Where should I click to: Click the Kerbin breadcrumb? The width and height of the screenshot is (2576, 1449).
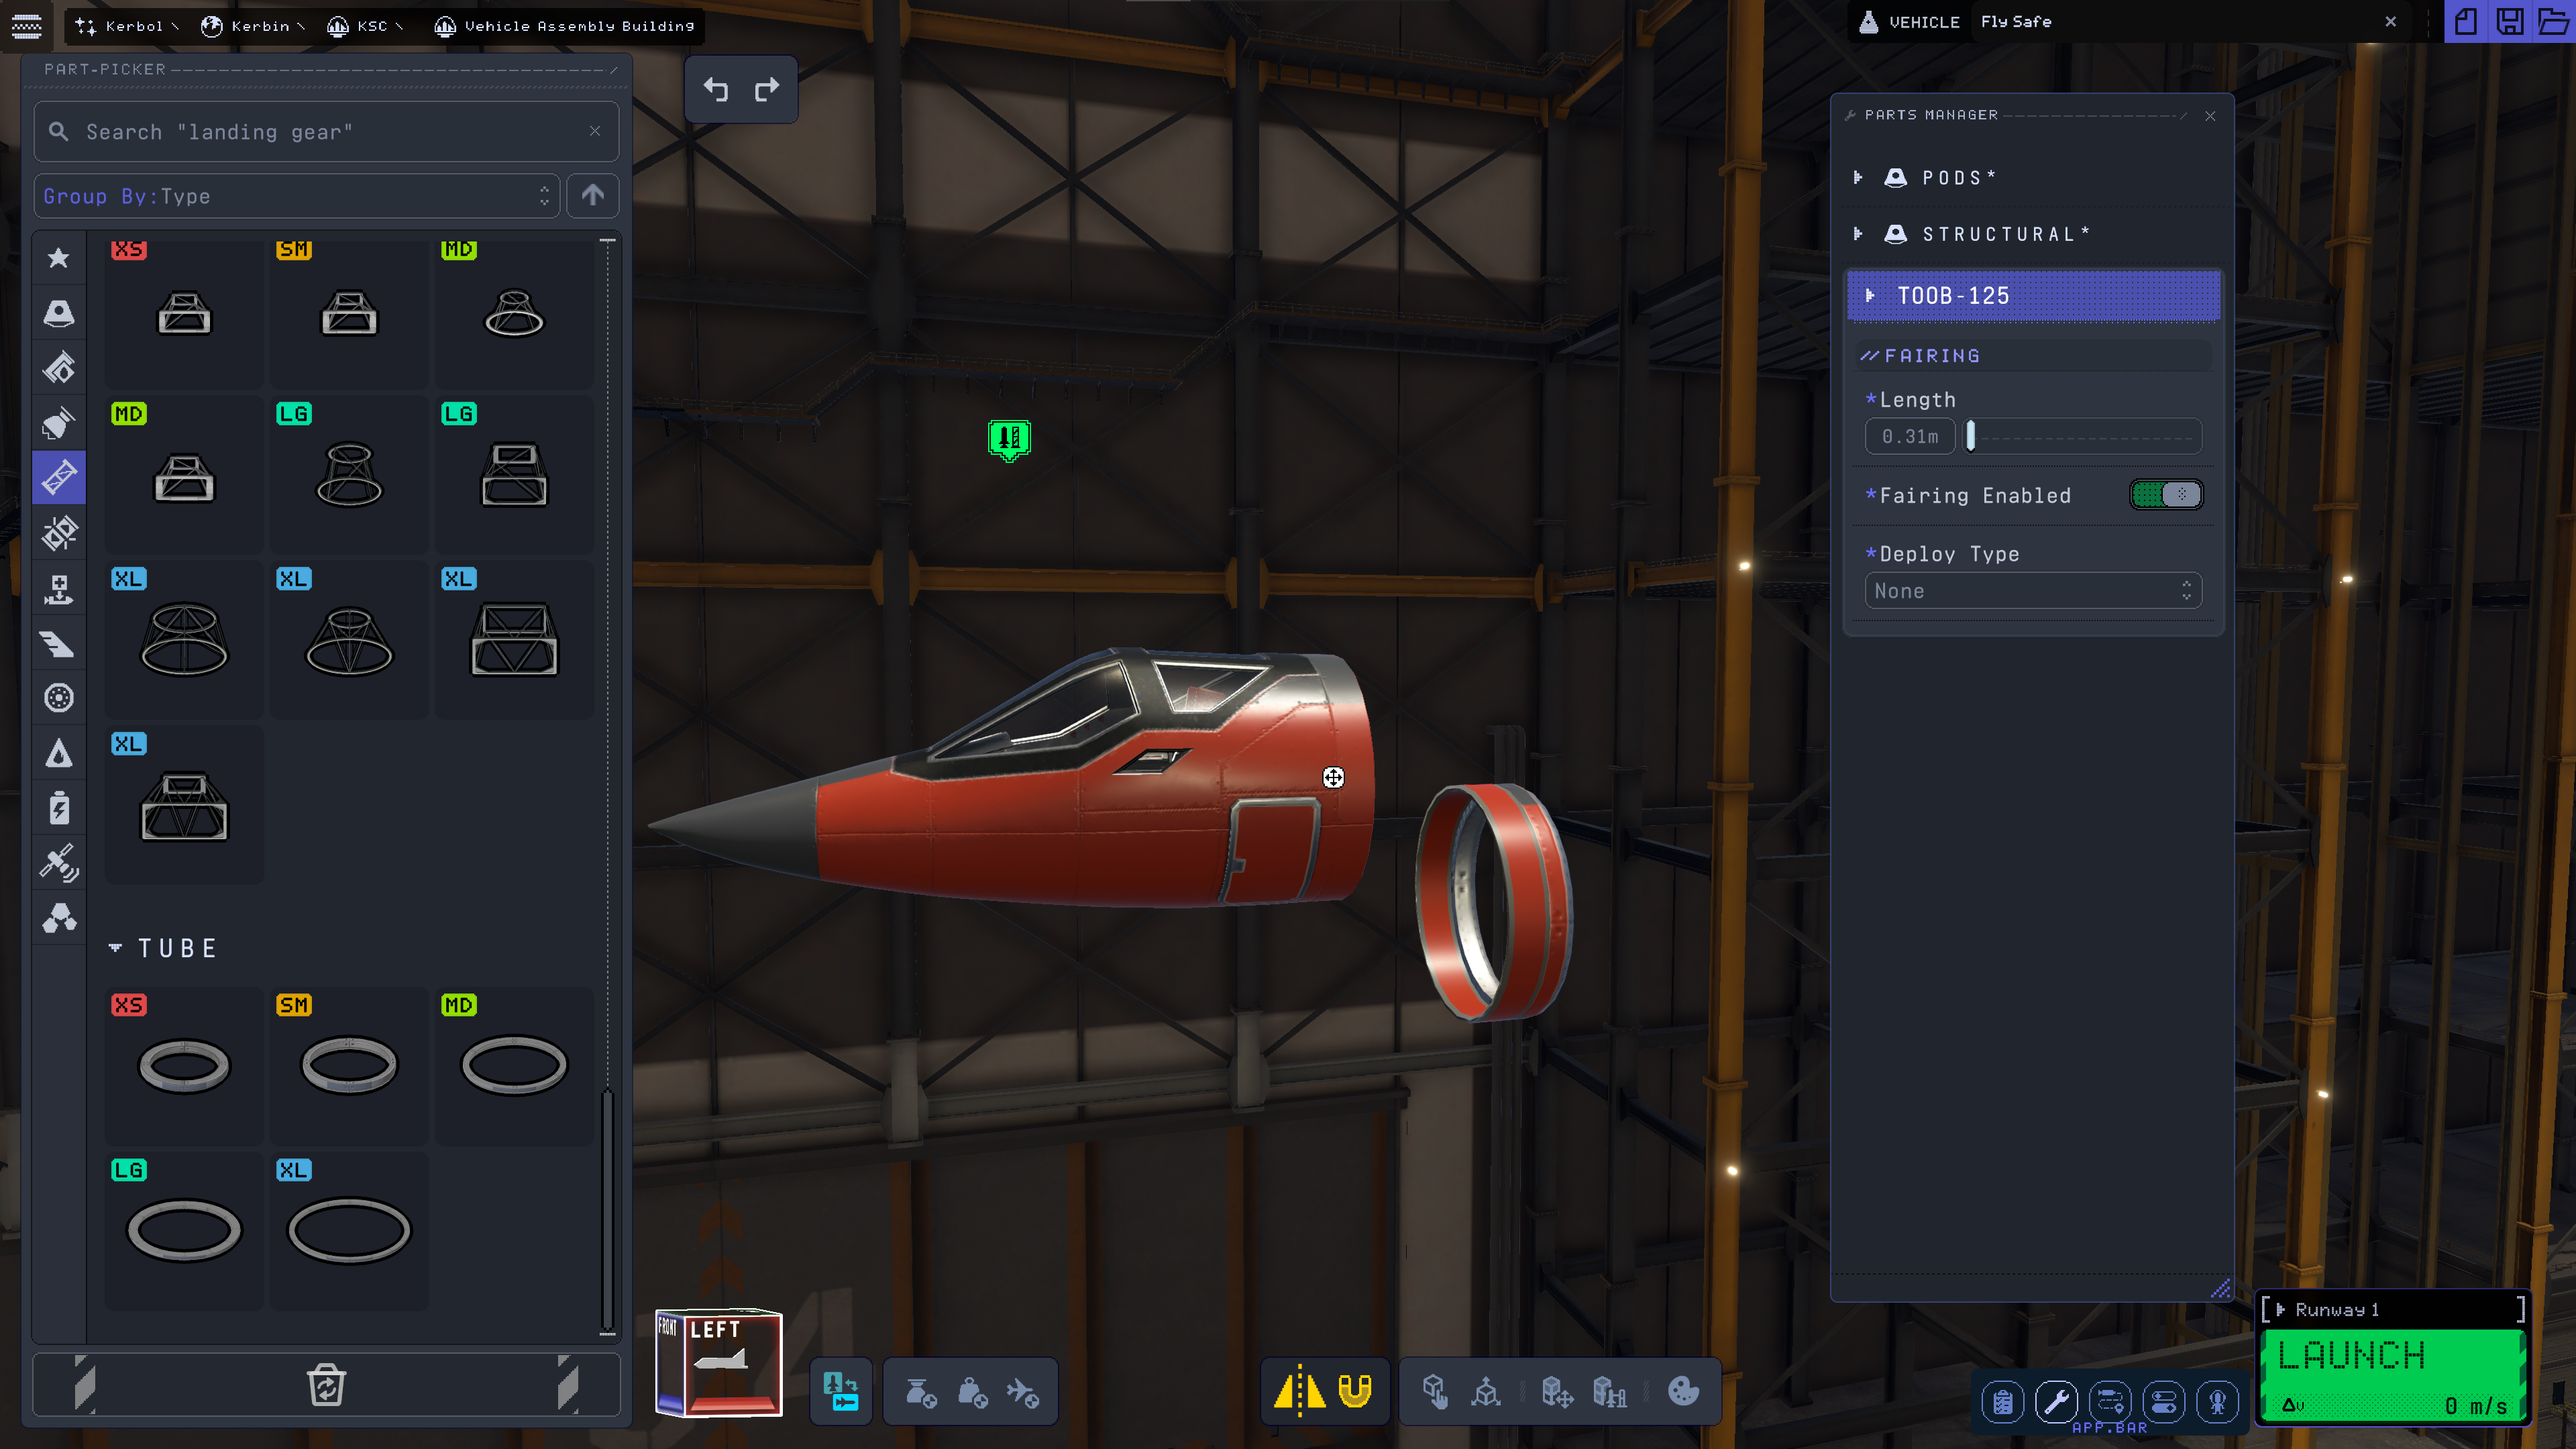point(252,26)
